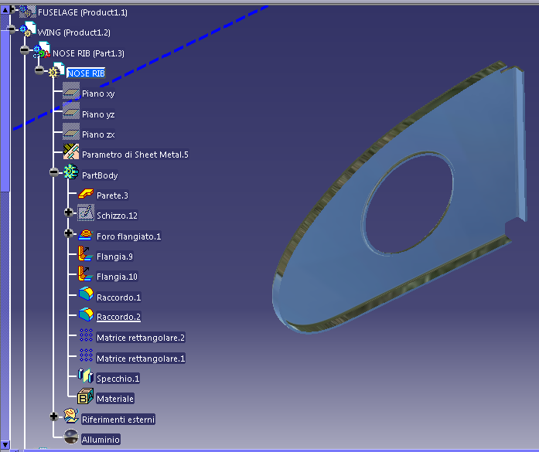The height and width of the screenshot is (452, 539).
Task: Select the WING (Product1.2) label
Action: (74, 32)
